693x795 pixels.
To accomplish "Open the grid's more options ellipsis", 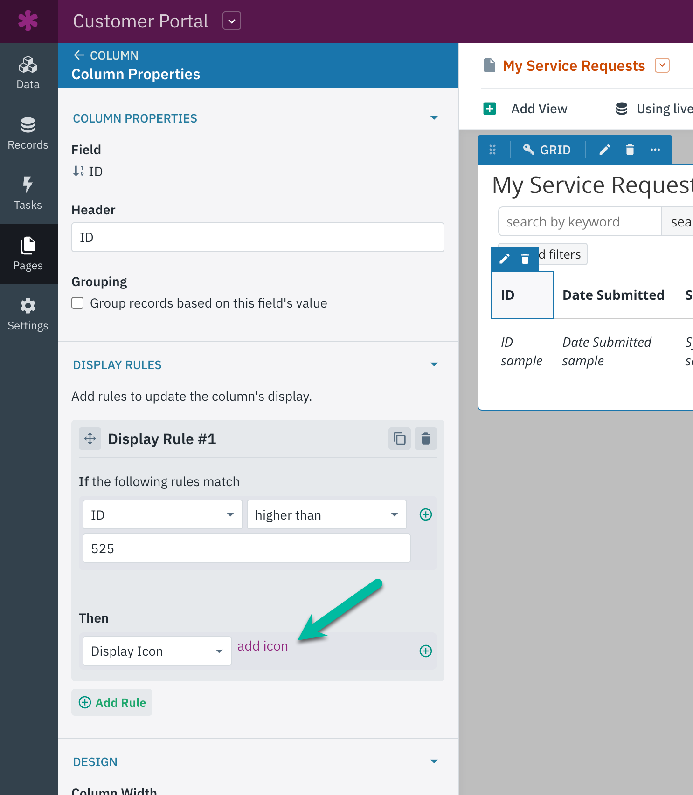I will pyautogui.click(x=655, y=150).
